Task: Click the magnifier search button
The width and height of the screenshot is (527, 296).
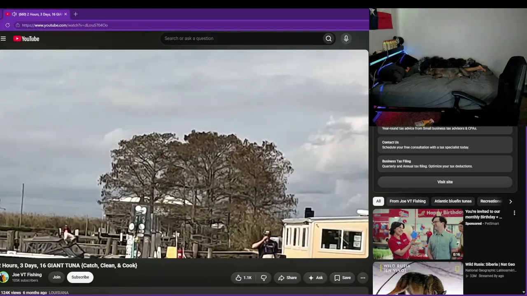Action: click(329, 39)
